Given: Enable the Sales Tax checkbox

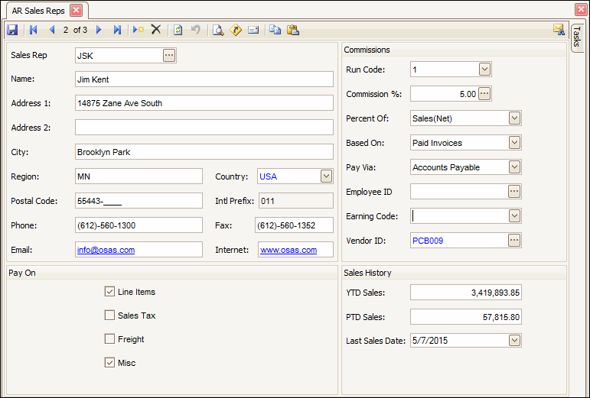Looking at the screenshot, I should (x=109, y=315).
